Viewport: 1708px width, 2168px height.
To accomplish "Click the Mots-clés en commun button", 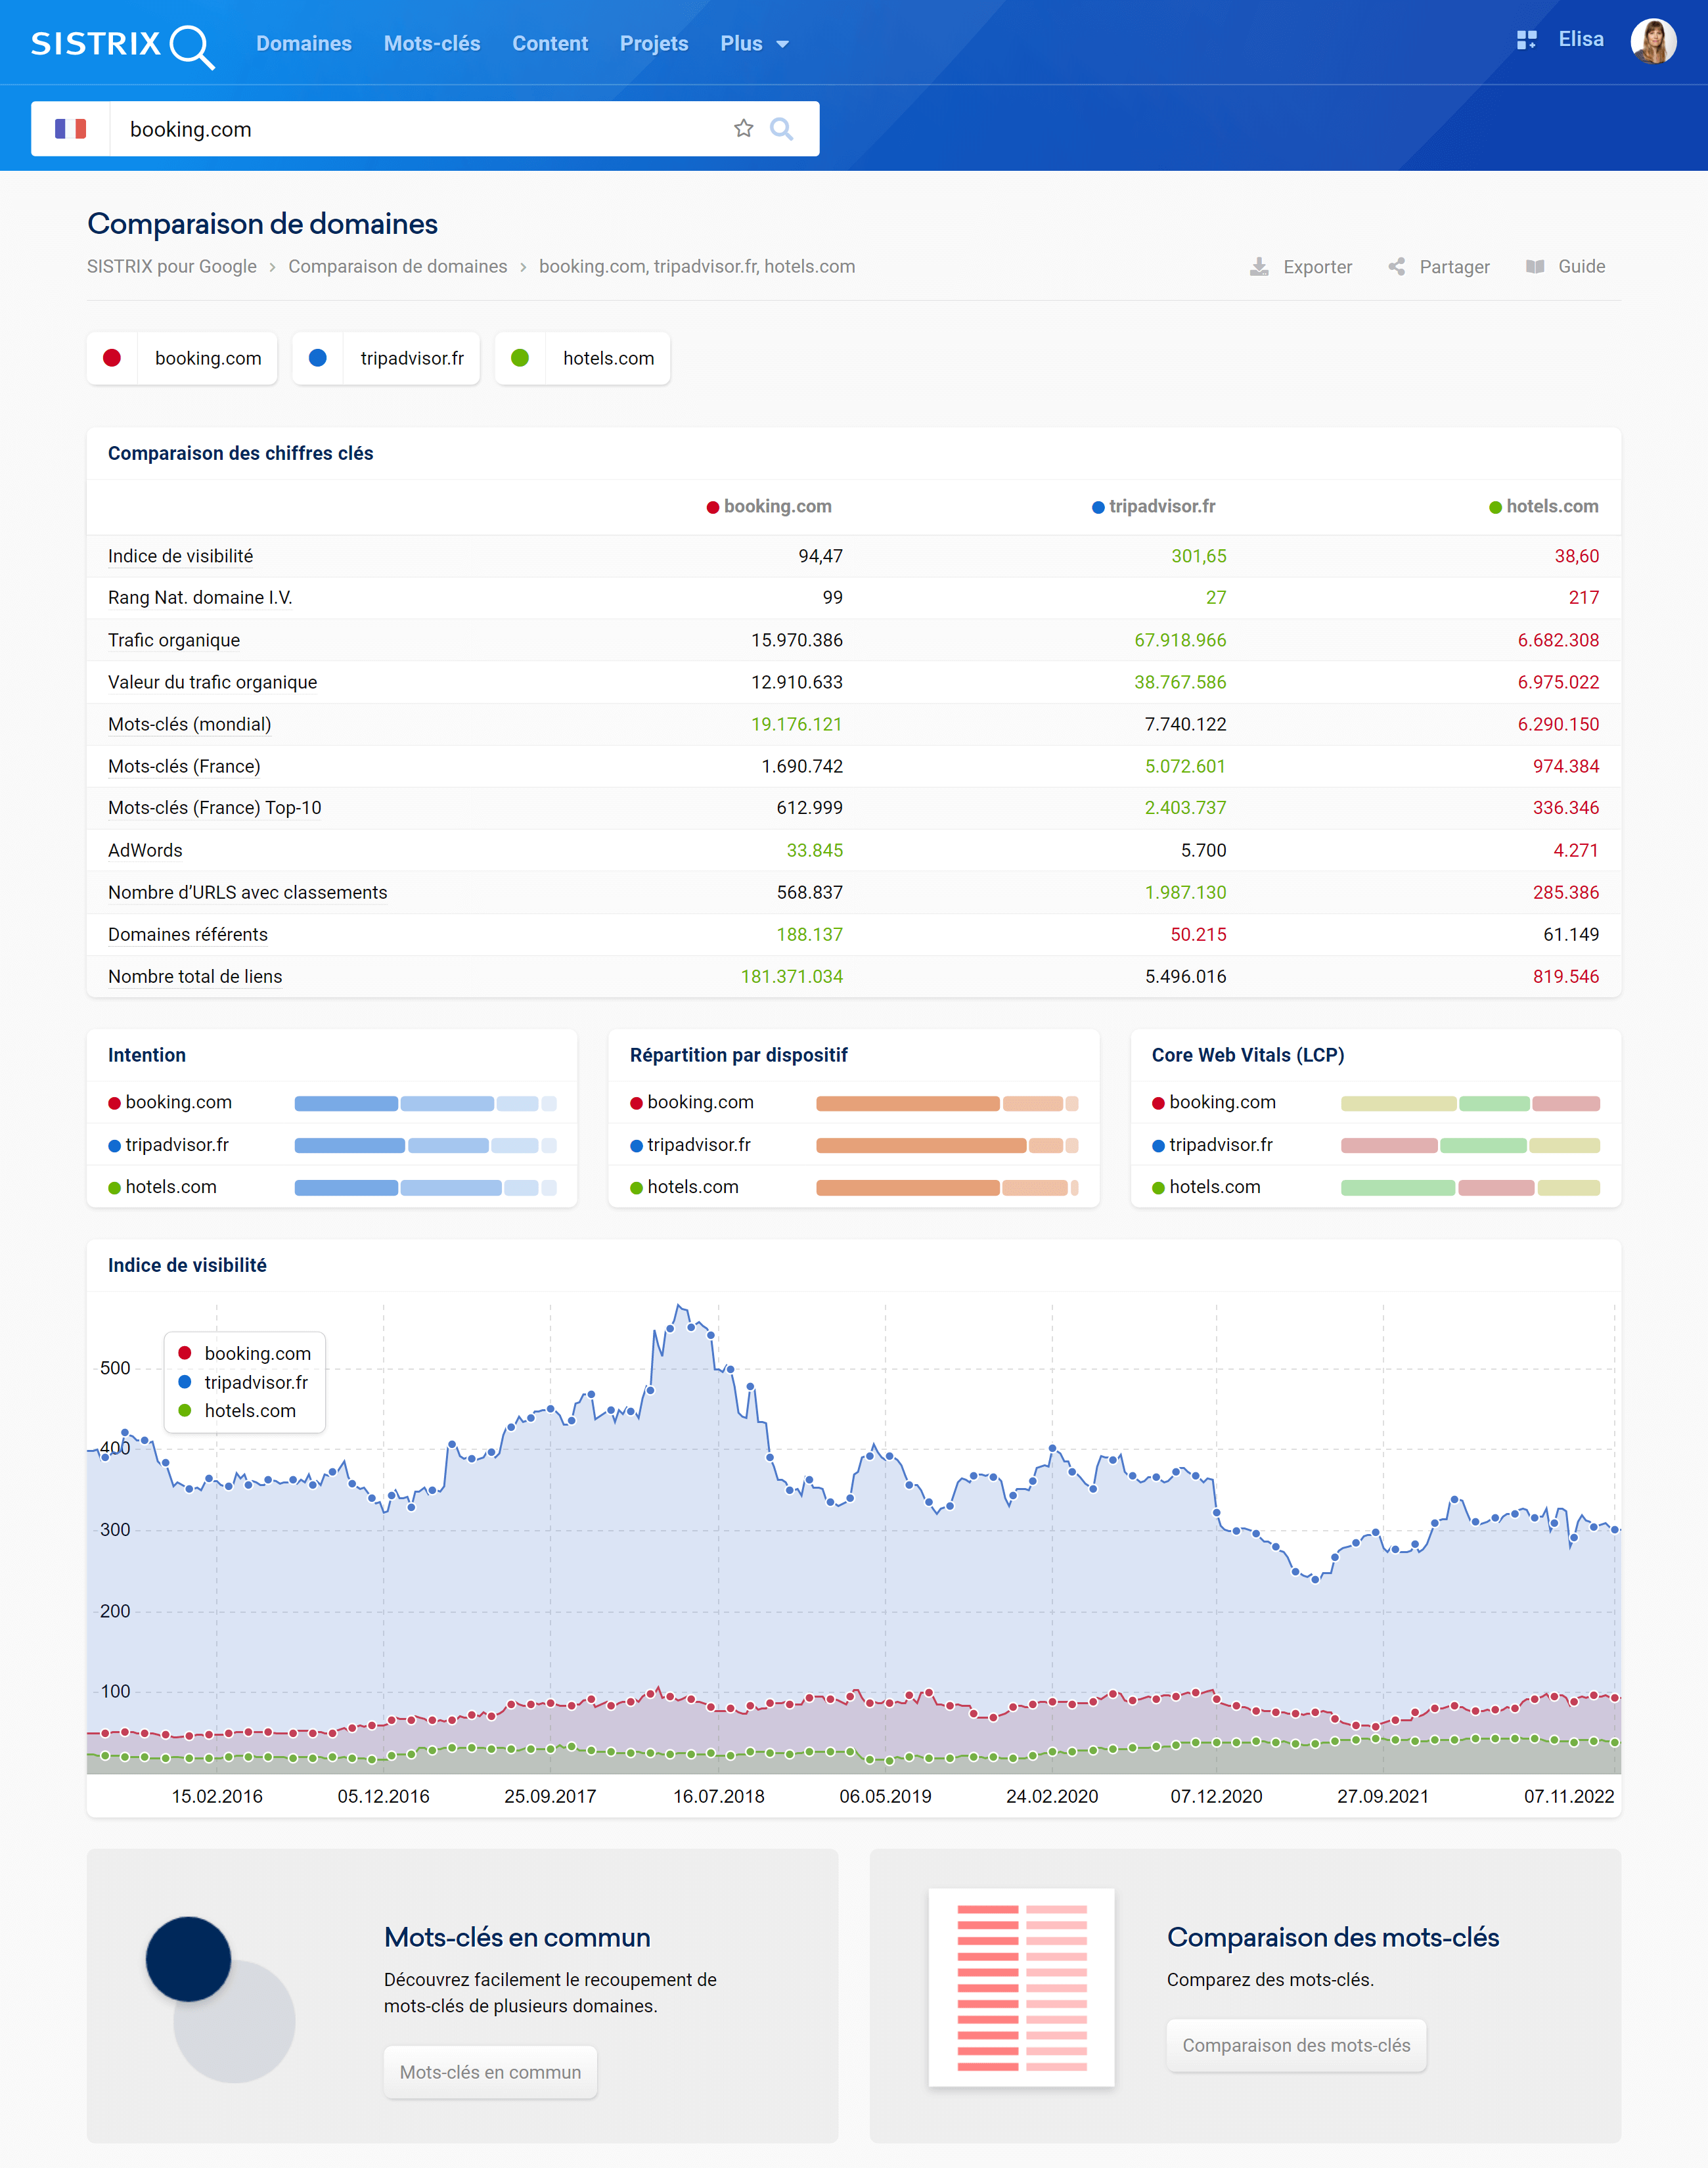I will (x=490, y=2072).
